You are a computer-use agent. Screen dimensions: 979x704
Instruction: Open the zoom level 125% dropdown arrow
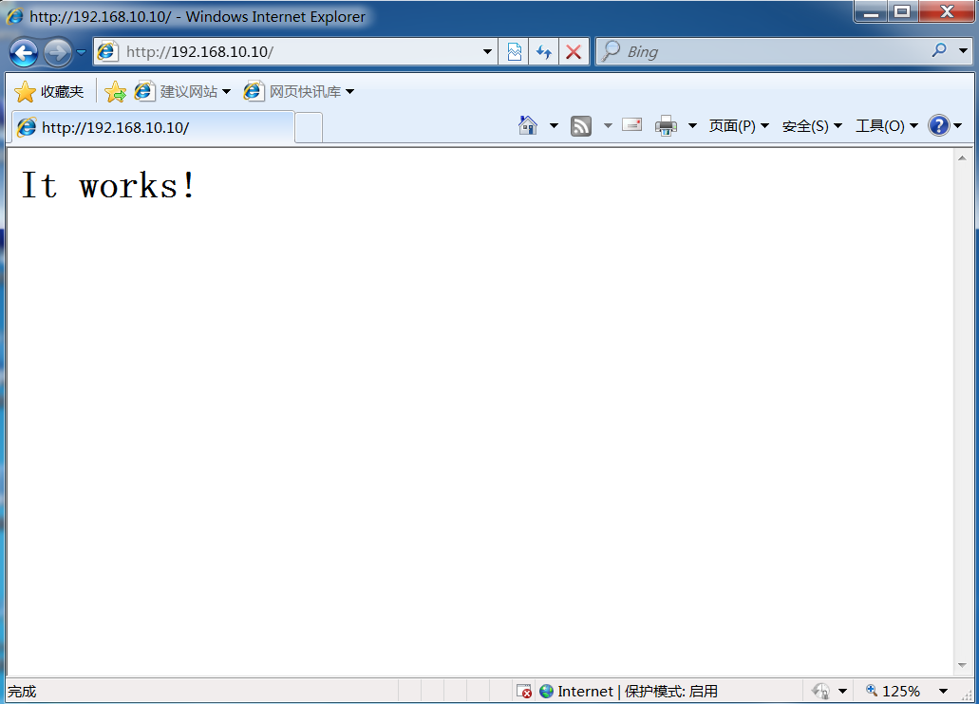pos(943,692)
